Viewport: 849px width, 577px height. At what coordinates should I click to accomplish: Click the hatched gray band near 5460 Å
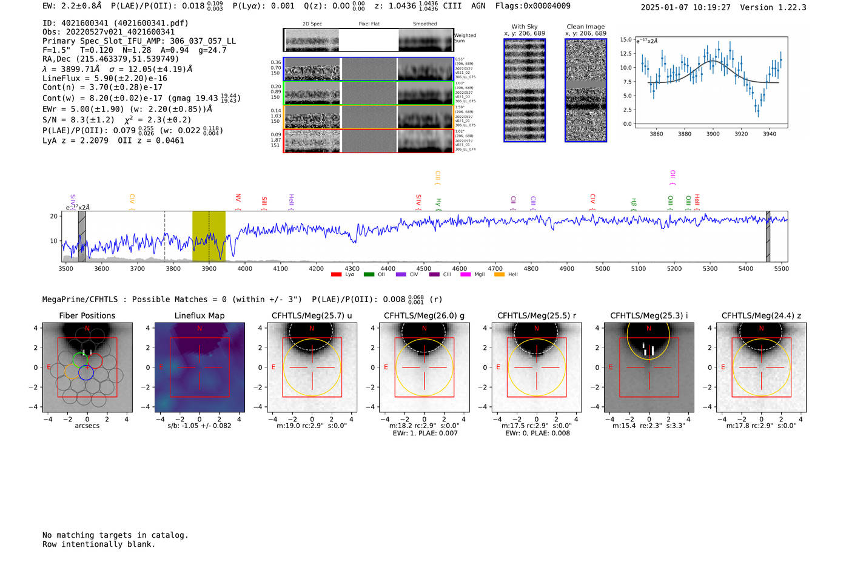768,236
